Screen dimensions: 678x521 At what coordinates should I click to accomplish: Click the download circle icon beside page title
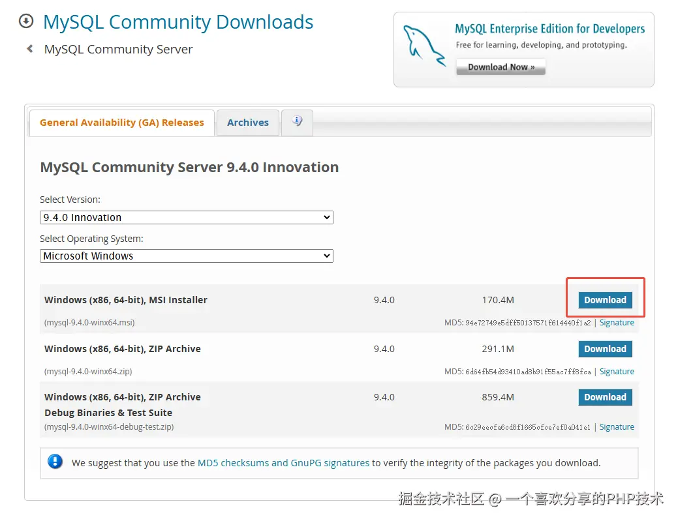point(26,21)
